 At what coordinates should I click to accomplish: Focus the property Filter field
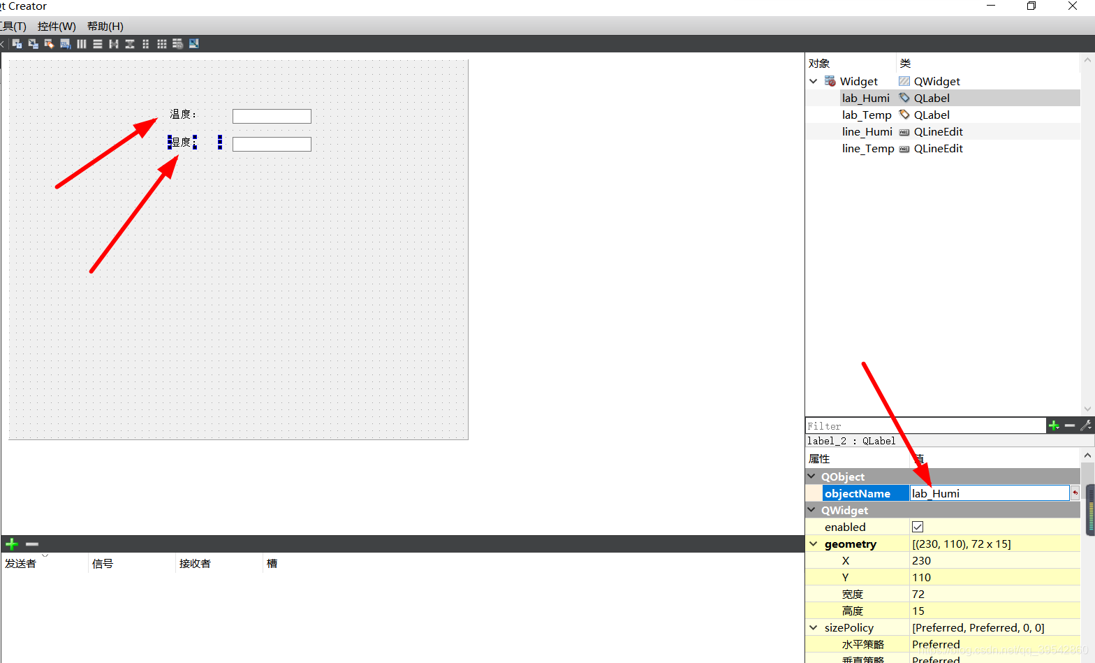click(925, 425)
